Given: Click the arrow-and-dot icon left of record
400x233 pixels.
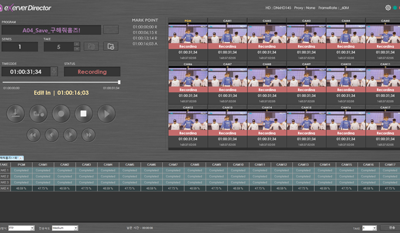Looking at the screenshot, I should tap(38, 114).
